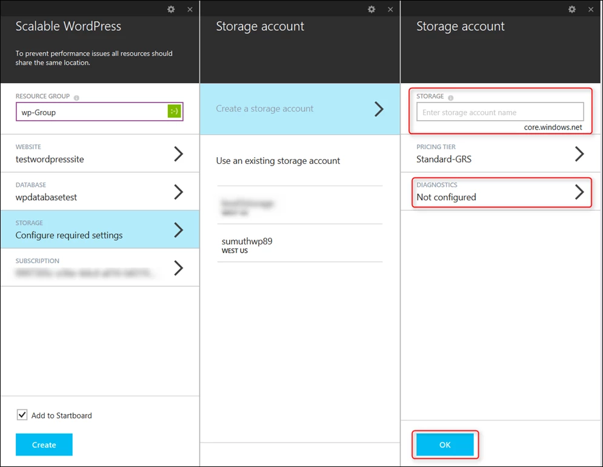Image resolution: width=603 pixels, height=467 pixels.
Task: Click 'Use an existing storage account' heading
Action: click(278, 161)
